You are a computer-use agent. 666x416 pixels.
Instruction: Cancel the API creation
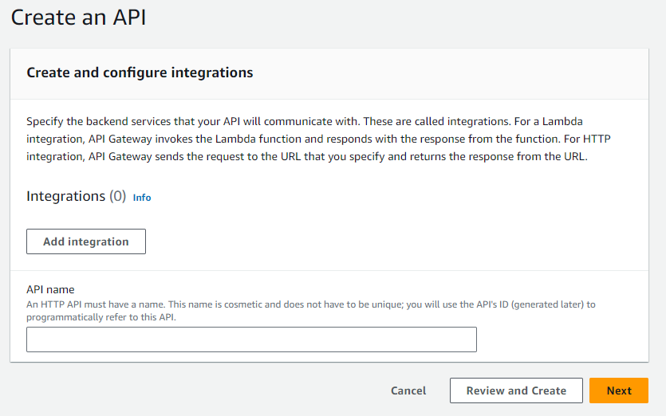coord(408,390)
